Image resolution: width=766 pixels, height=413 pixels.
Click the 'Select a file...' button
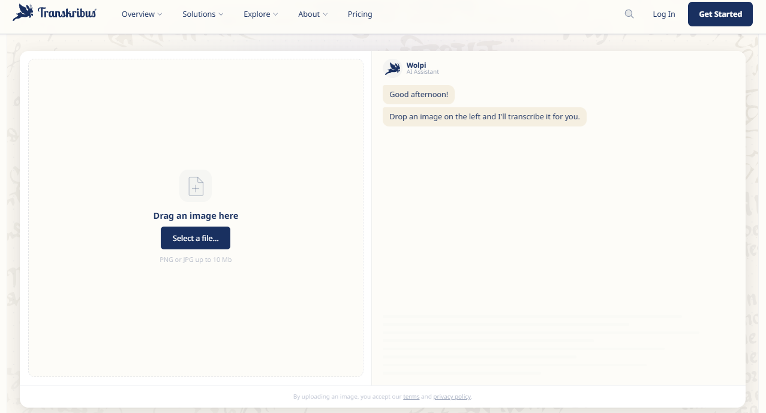(x=196, y=238)
